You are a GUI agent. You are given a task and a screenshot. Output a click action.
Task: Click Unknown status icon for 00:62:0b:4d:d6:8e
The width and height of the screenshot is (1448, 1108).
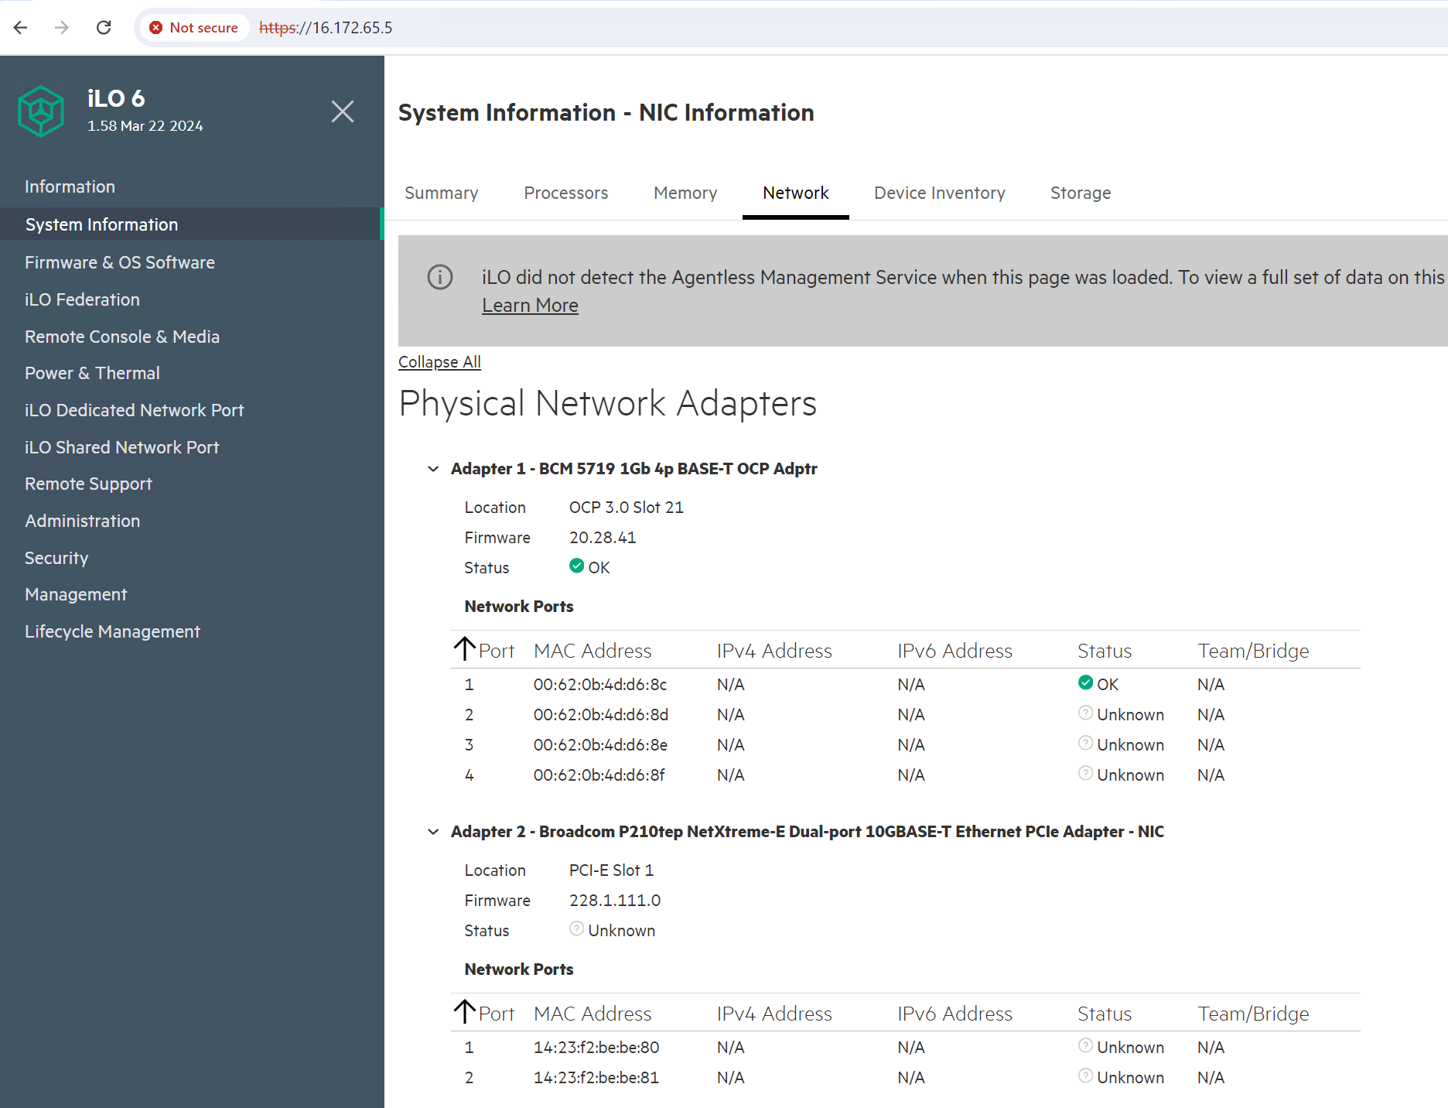[x=1085, y=743]
